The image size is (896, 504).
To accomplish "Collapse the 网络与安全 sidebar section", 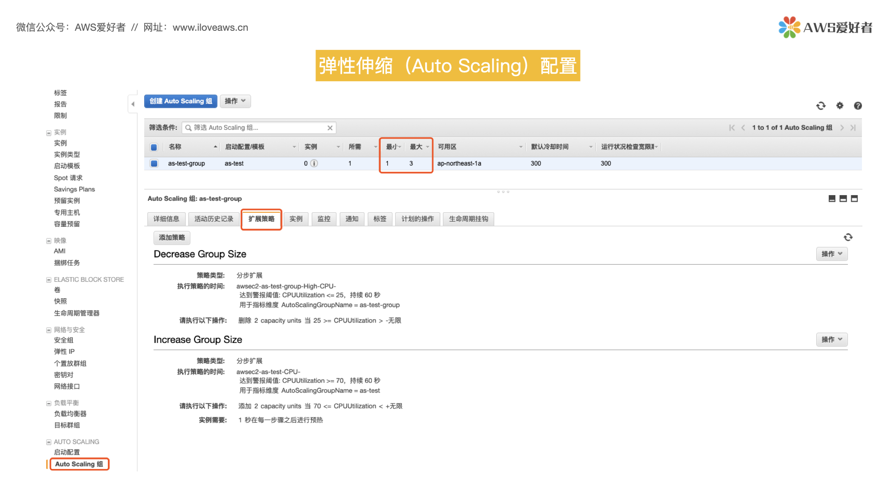I will click(x=49, y=330).
